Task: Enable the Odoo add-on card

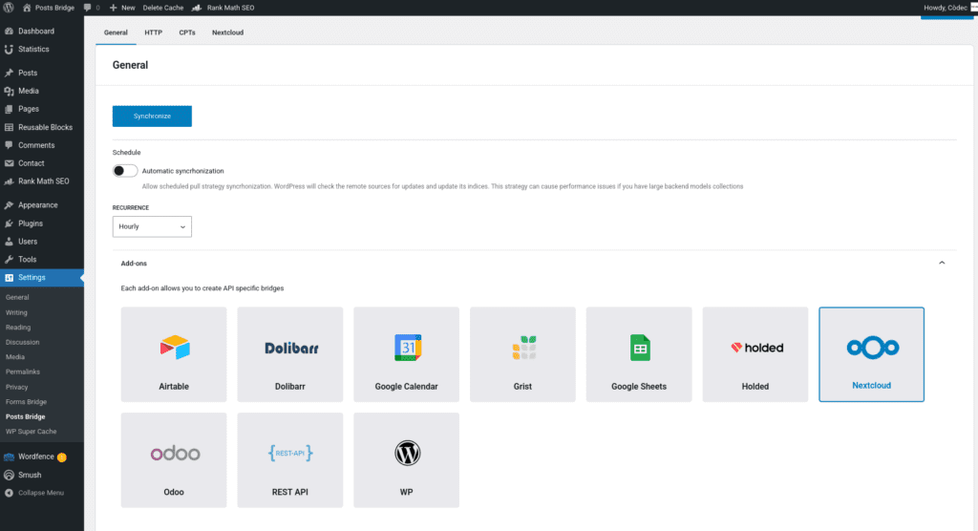Action: pos(174,460)
